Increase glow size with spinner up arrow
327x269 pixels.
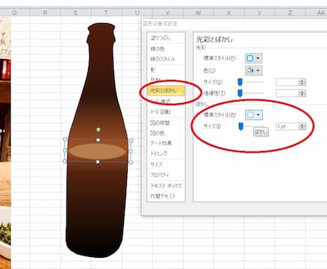click(302, 81)
